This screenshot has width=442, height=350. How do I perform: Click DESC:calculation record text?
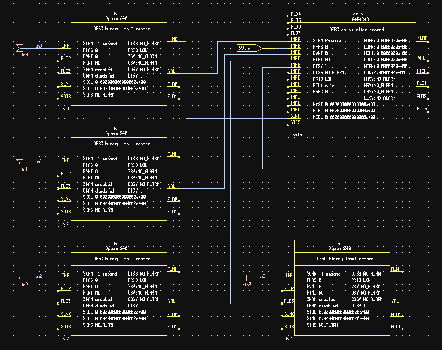tap(357, 30)
